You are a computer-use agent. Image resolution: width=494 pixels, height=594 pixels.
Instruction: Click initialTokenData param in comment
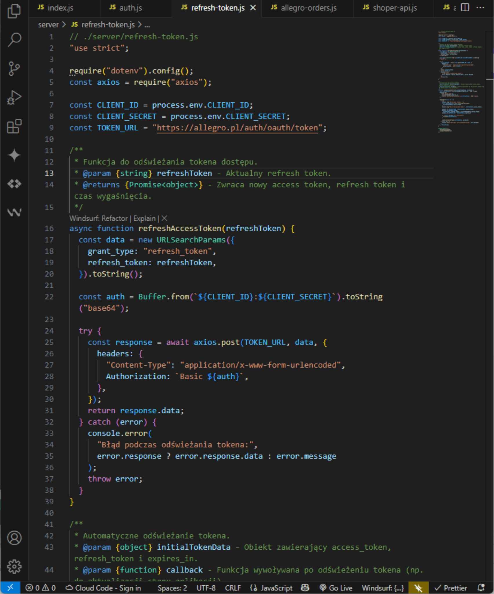(193, 547)
